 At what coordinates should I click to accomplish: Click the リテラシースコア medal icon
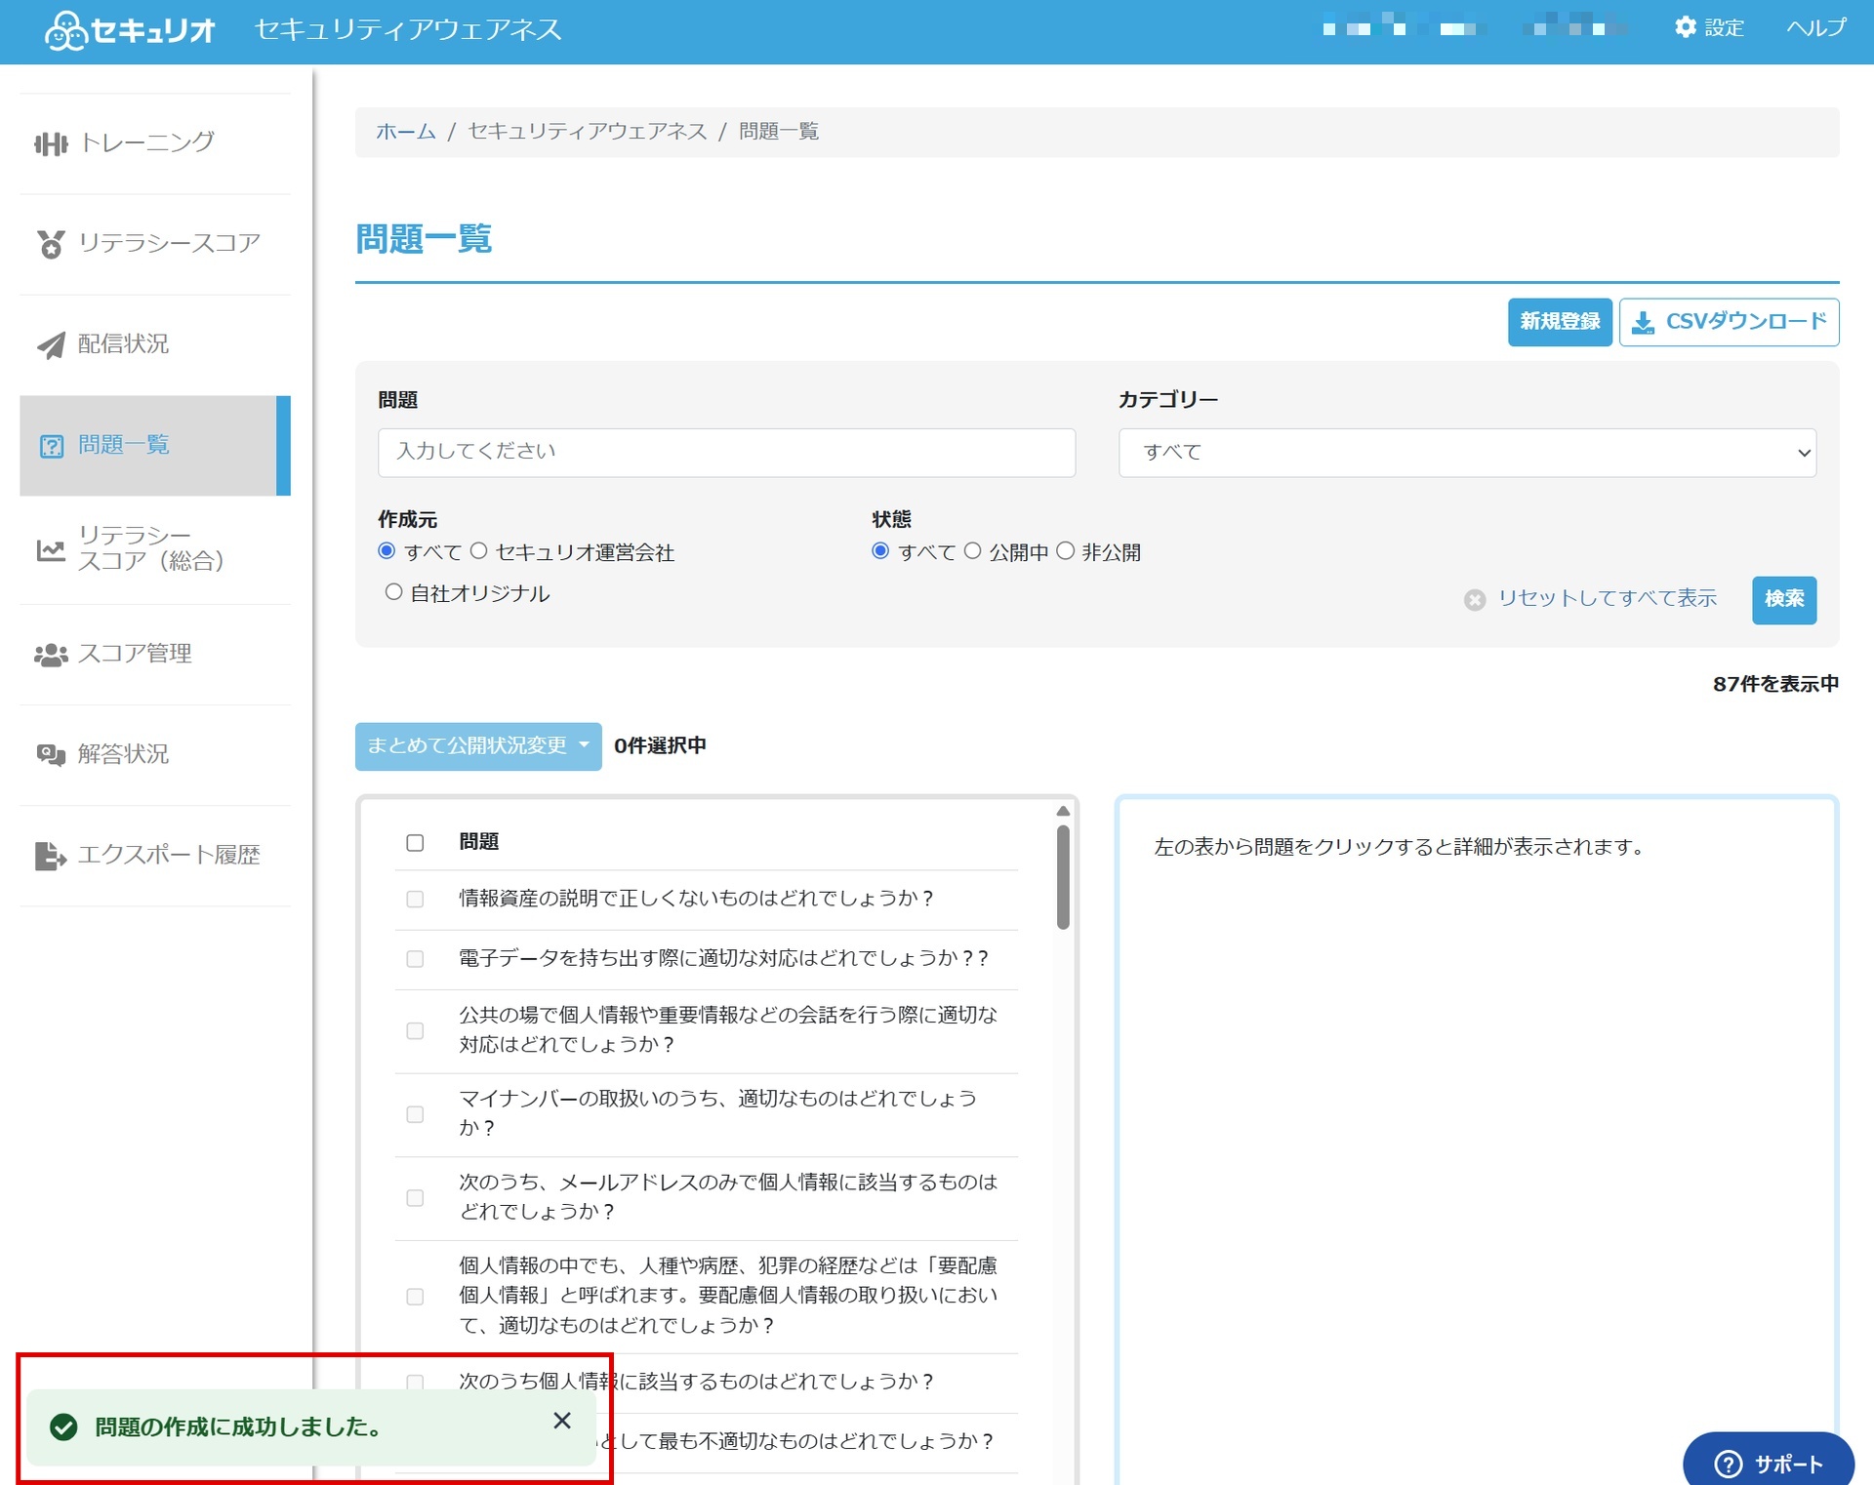51,244
